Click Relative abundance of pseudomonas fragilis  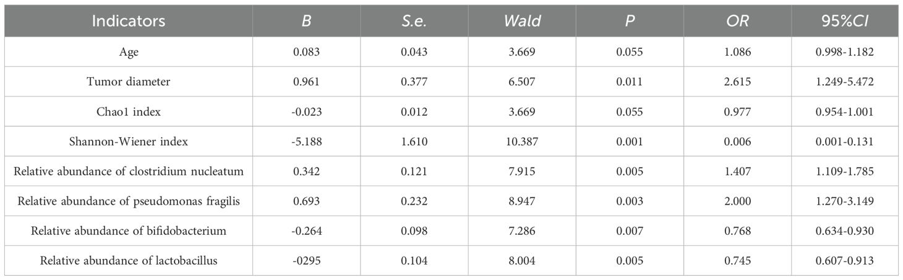(129, 201)
